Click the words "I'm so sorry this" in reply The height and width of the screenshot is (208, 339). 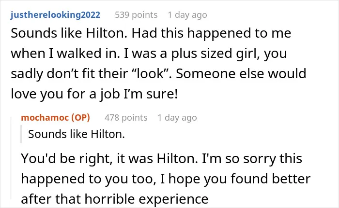[x=252, y=158]
